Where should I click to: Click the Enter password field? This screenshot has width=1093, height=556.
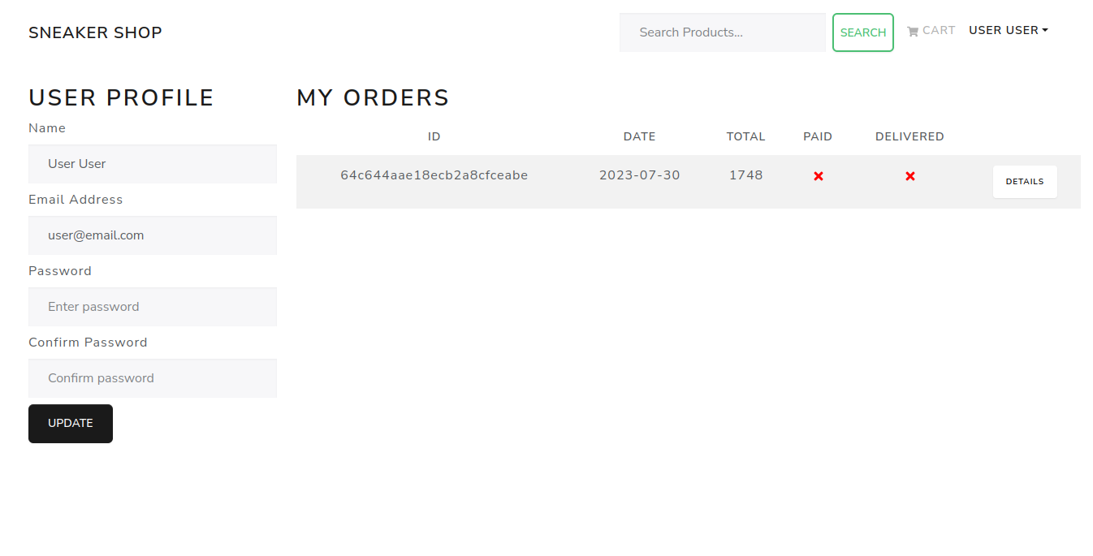(x=153, y=307)
